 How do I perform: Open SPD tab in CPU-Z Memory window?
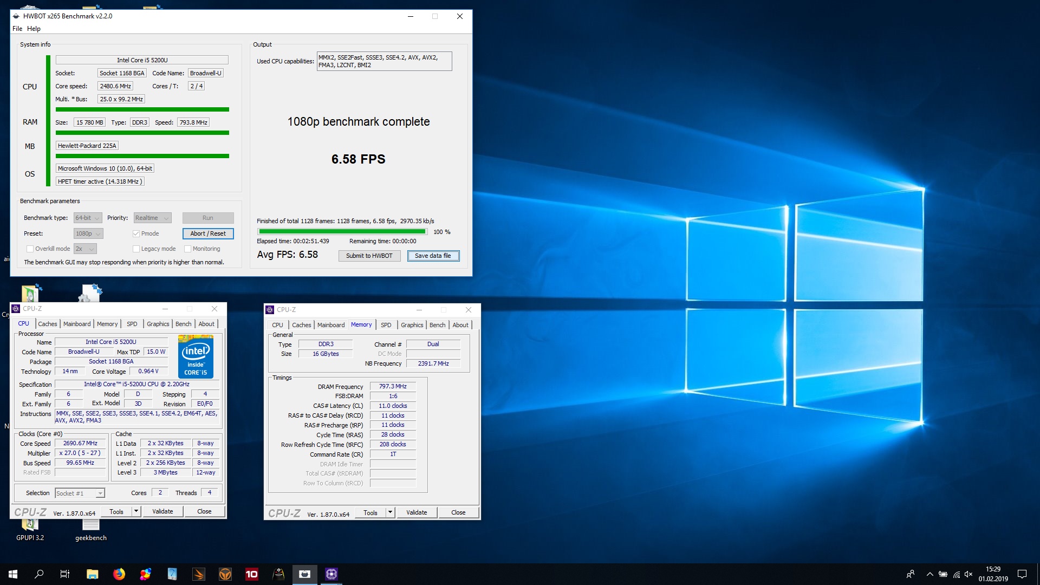[x=386, y=325]
